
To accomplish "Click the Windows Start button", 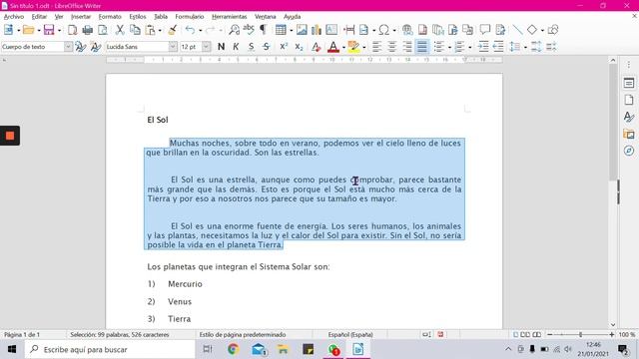I will pos(12,349).
